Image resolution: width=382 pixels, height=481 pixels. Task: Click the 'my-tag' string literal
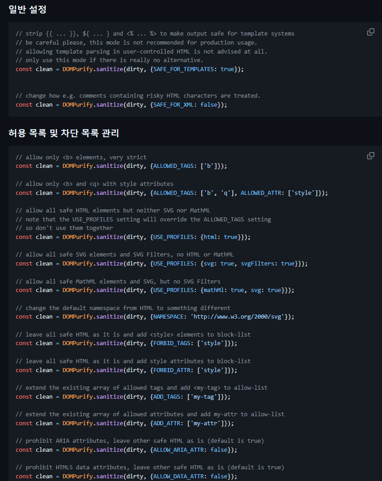204,397
